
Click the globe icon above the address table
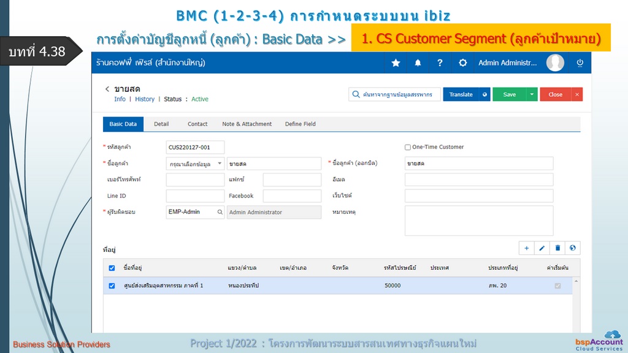[572, 248]
